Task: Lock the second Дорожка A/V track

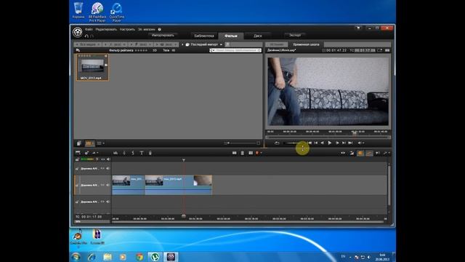Action: point(77,185)
